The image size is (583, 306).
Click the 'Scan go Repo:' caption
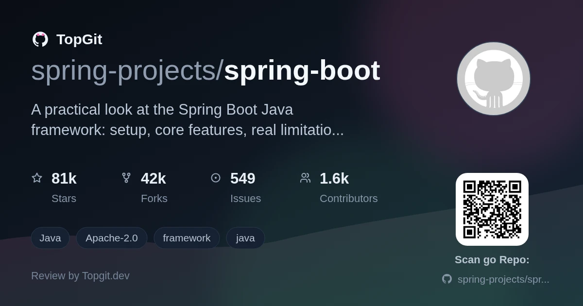pos(492,260)
